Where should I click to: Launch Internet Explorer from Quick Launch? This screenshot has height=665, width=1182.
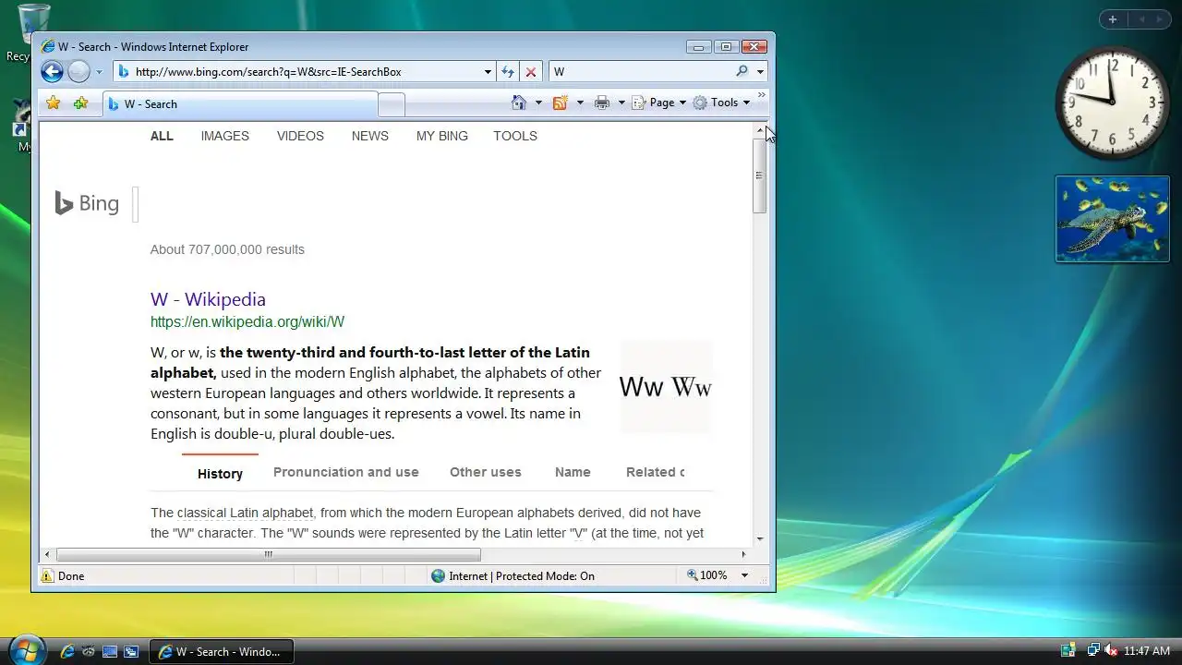[x=66, y=651]
